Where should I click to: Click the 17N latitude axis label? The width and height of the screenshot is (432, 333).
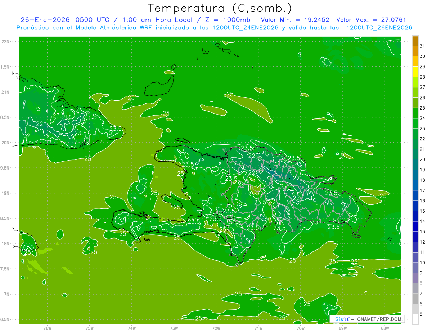6,294
